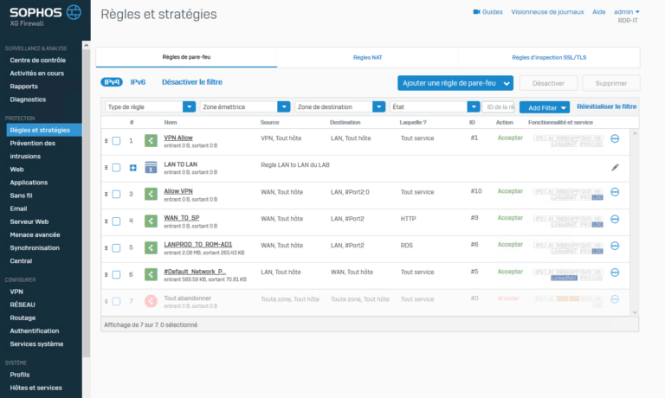Viewport: 665px width, 398px height.
Task: Click the green rule icon for WAN_TO_SP
Action: click(151, 221)
